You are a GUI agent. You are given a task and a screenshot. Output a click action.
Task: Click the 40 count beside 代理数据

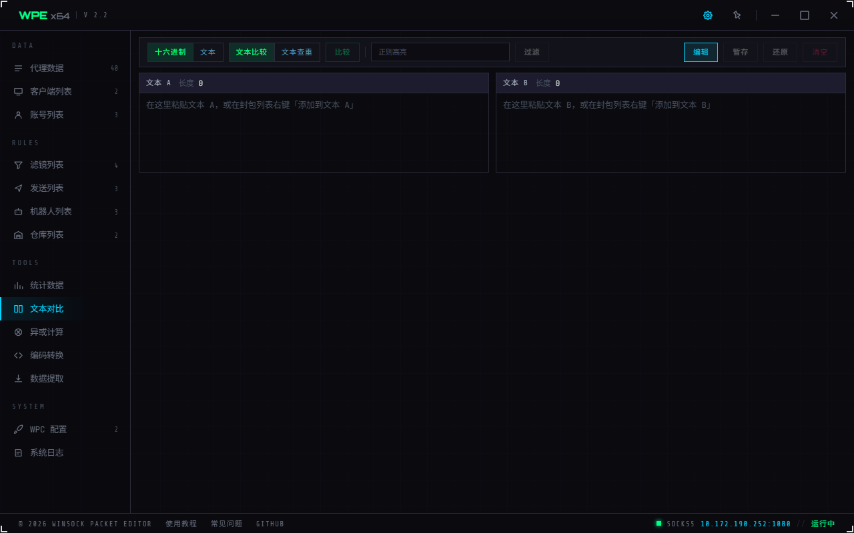pos(115,68)
